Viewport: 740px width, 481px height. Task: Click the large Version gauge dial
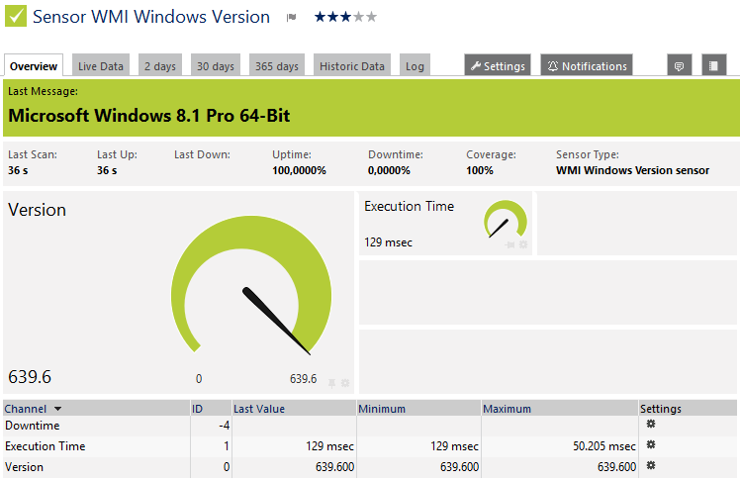click(x=251, y=286)
